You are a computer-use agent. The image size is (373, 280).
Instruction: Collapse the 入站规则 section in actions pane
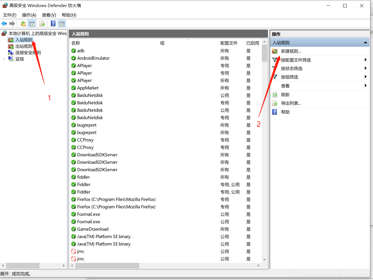coord(366,43)
